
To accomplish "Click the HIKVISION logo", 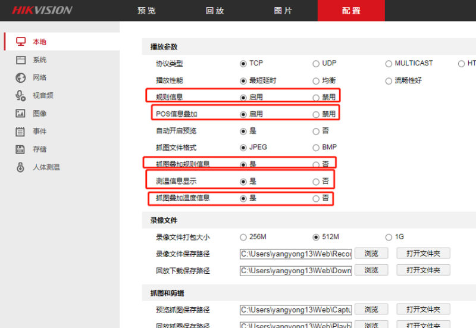I will (42, 10).
